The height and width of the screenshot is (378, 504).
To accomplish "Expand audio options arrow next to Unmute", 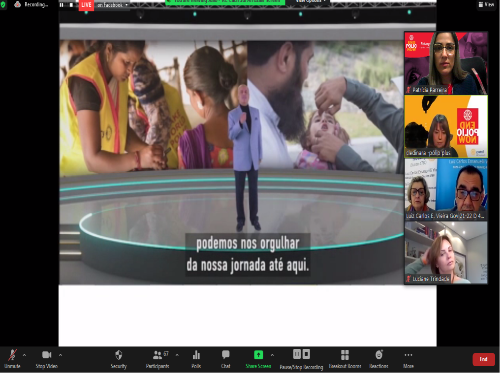I will pos(24,354).
